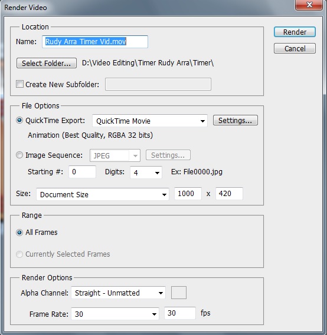The width and height of the screenshot is (327, 335).
Task: Click the Ex: File0000.jpg example text
Action: (x=197, y=172)
